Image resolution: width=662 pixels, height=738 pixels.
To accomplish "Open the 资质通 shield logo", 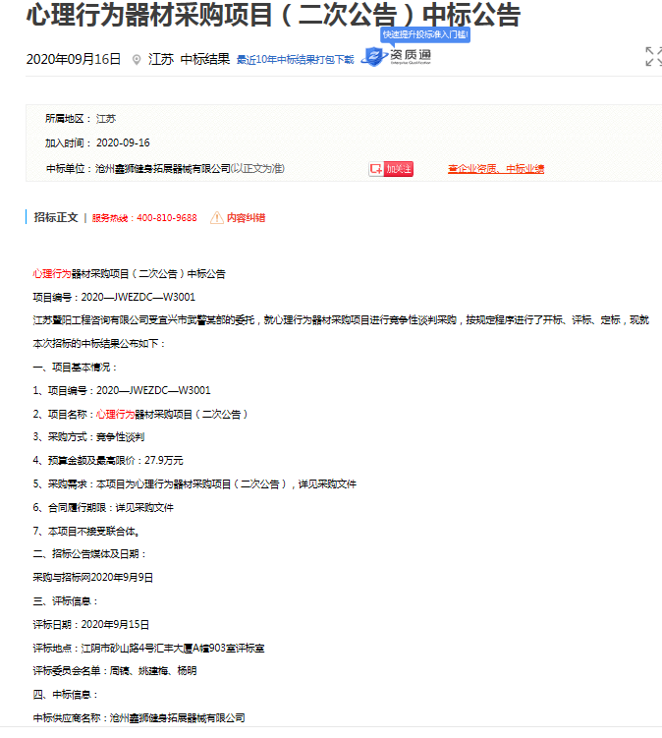I will point(396,56).
